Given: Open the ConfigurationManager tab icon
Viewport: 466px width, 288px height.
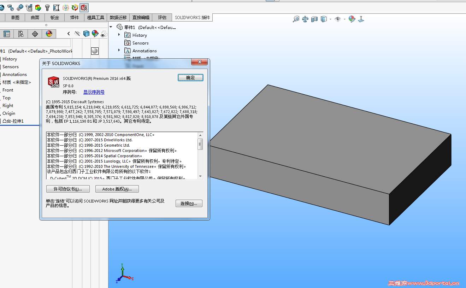Looking at the screenshot, I should tap(21, 34).
